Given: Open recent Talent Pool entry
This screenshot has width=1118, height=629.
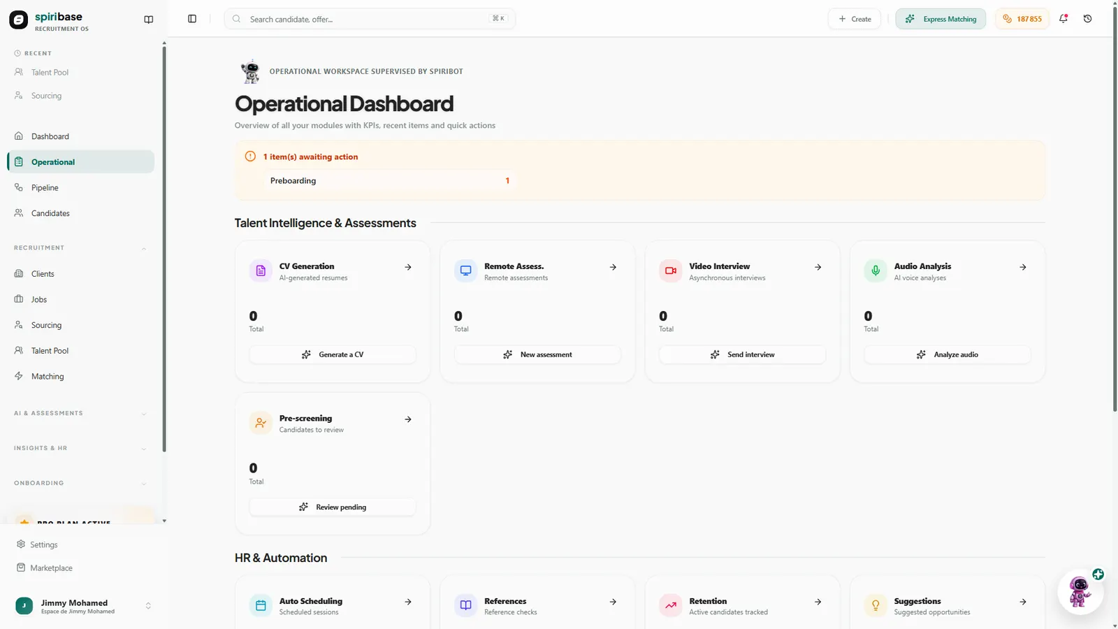Looking at the screenshot, I should (x=81, y=73).
